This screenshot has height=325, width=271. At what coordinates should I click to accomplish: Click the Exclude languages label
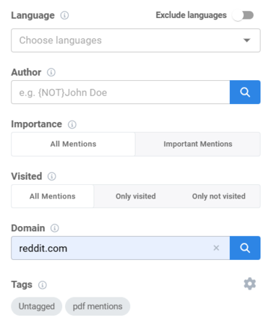pos(192,15)
